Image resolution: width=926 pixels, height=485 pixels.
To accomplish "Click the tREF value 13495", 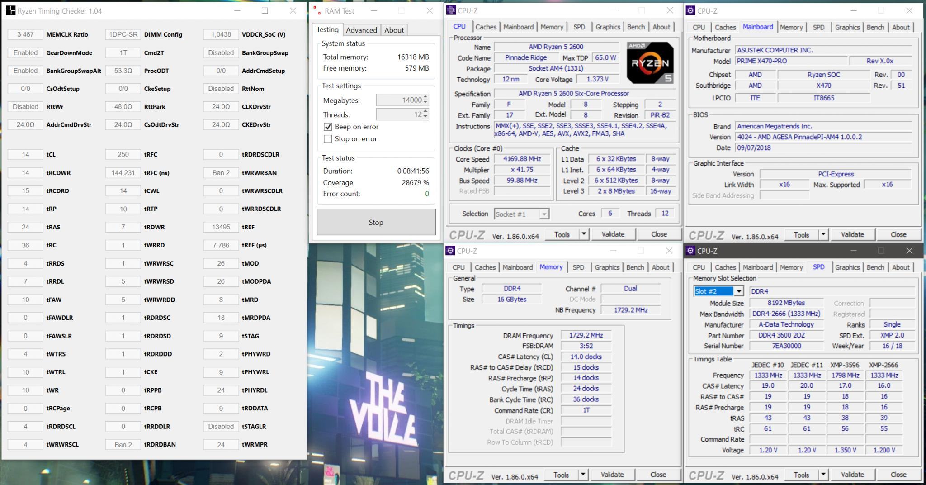I will tap(221, 227).
